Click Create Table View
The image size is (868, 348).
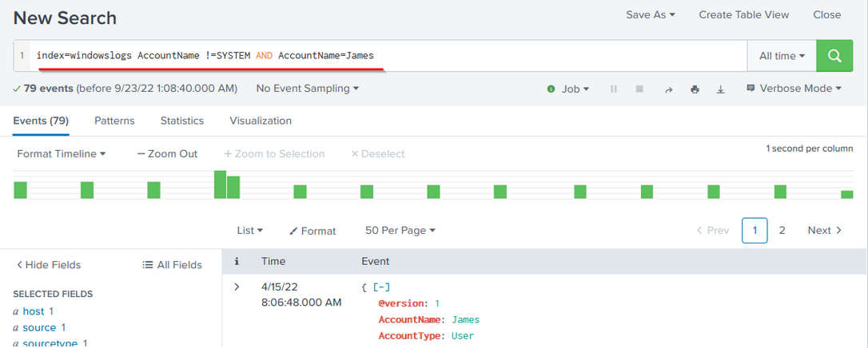(x=743, y=14)
